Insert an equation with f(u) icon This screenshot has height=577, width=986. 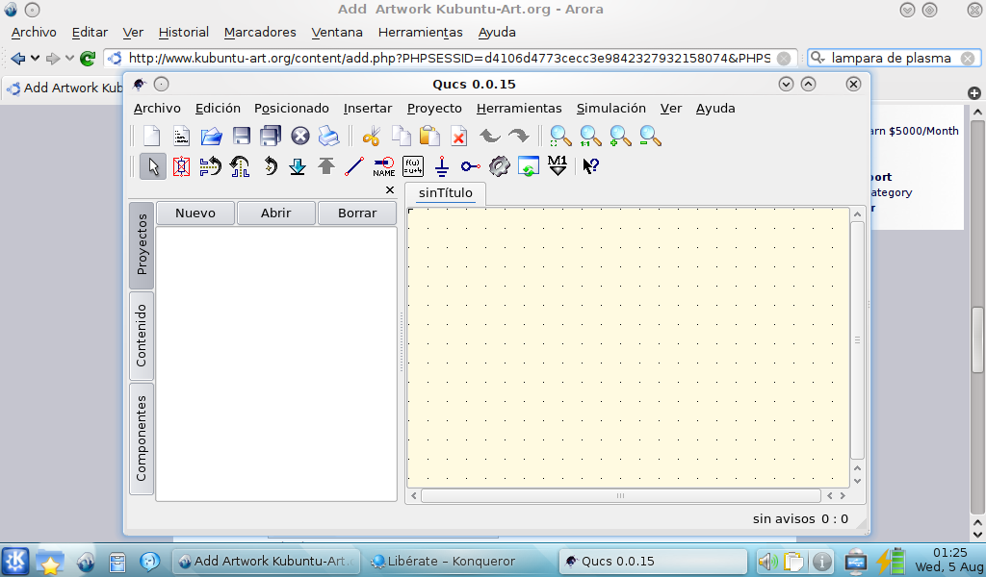coord(412,166)
